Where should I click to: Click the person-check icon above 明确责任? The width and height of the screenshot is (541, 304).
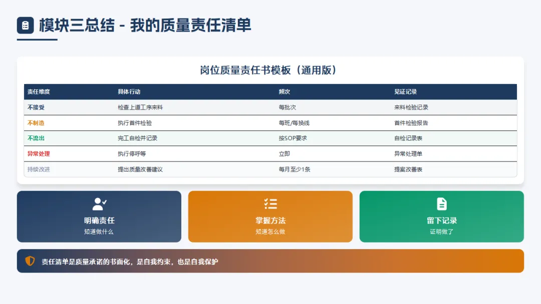pyautogui.click(x=99, y=204)
